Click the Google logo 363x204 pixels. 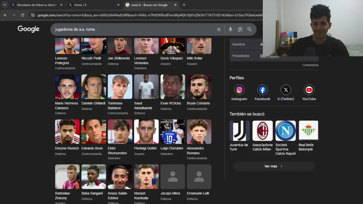click(x=28, y=29)
